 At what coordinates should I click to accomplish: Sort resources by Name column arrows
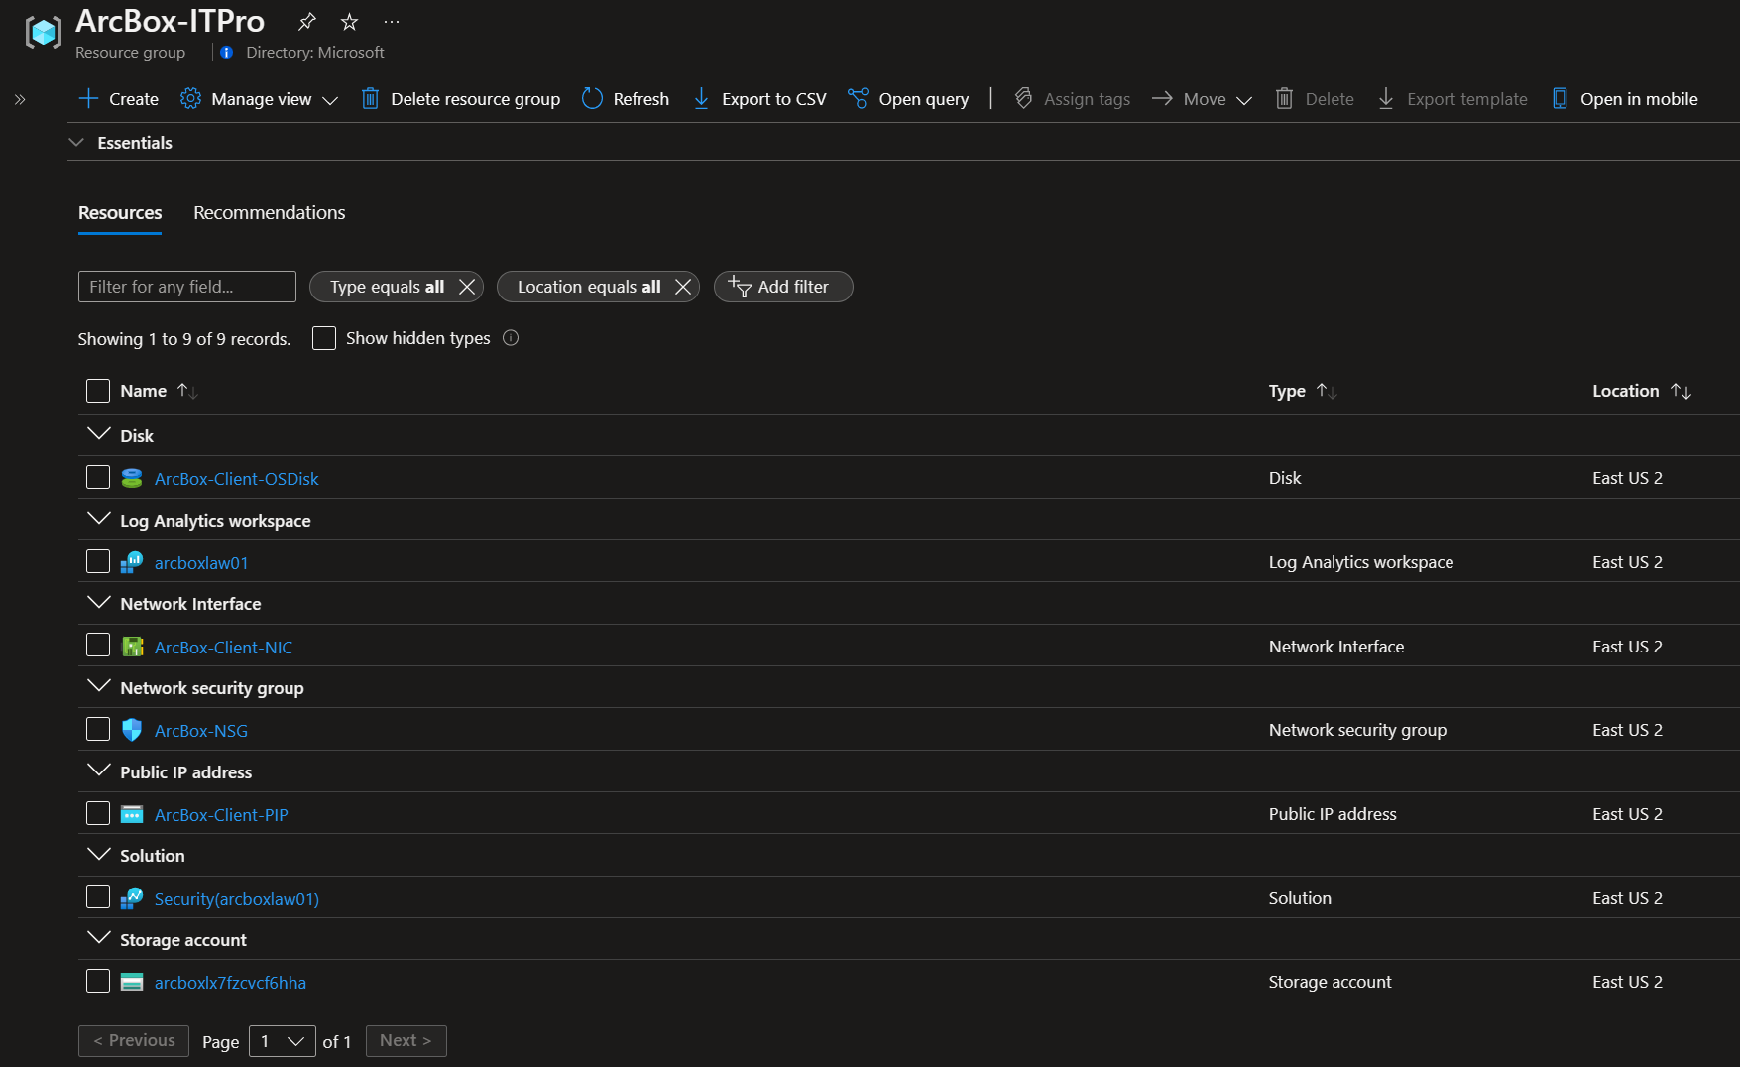click(x=187, y=391)
